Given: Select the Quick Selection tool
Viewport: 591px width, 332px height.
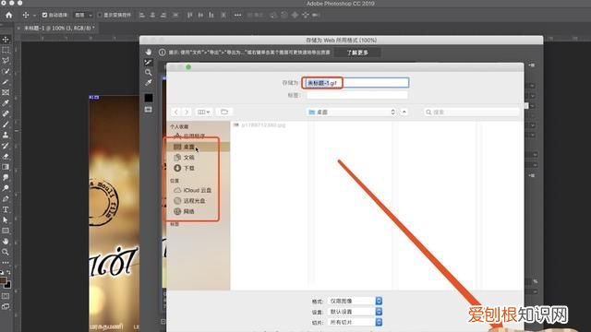Looking at the screenshot, I should click(x=6, y=71).
